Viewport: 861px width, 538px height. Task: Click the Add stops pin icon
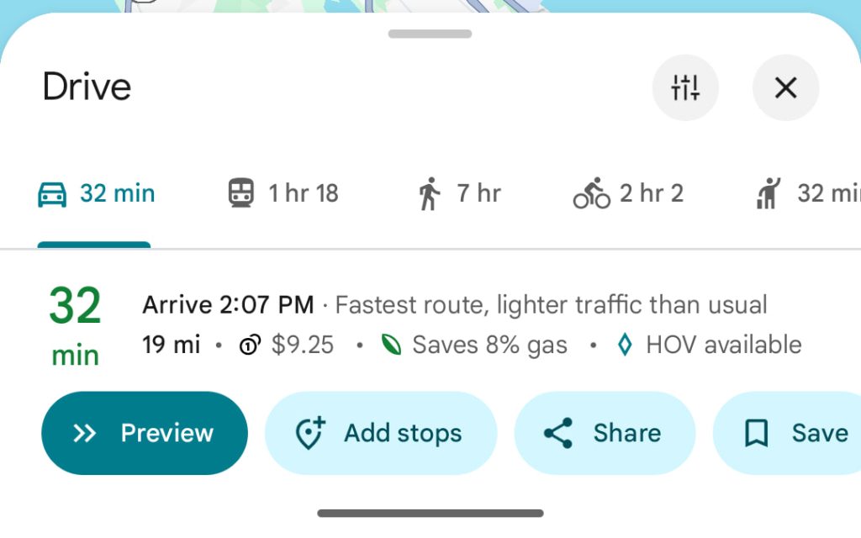point(309,433)
